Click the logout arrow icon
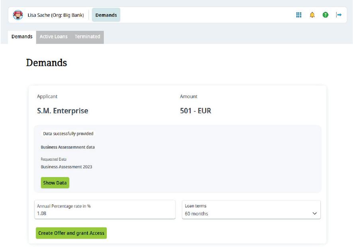Viewport: 353px width, 247px height. click(x=339, y=15)
